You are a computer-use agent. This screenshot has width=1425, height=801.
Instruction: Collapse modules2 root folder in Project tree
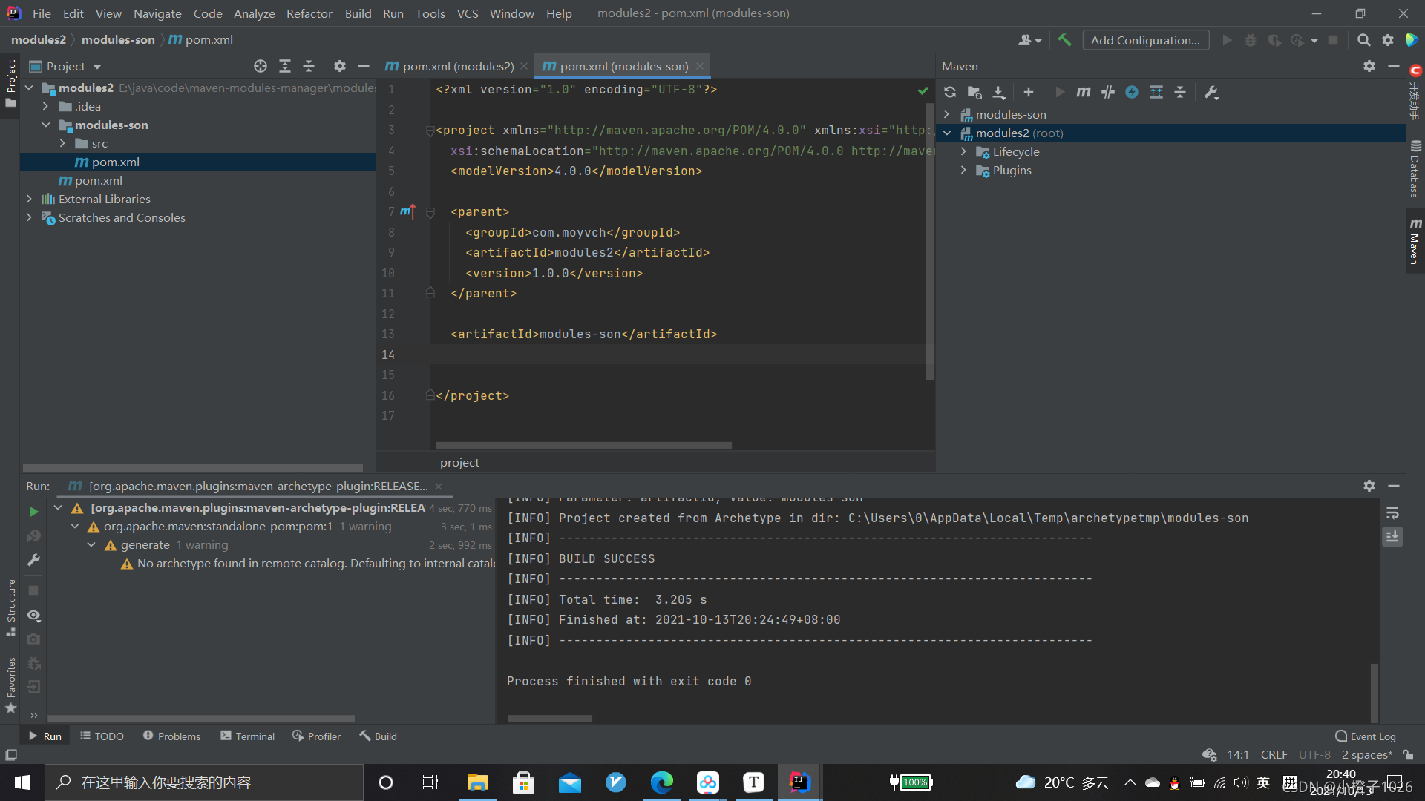[29, 88]
